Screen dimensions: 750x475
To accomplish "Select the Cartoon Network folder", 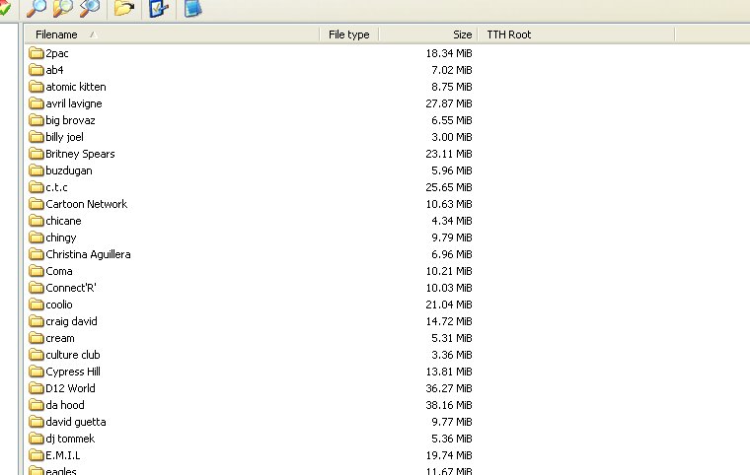I will (x=86, y=204).
